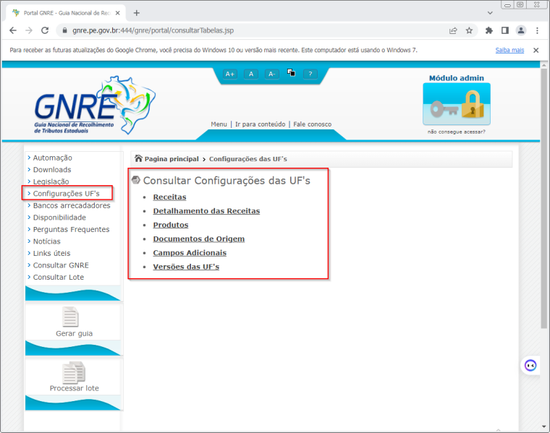Open a new browser tab

click(137, 13)
